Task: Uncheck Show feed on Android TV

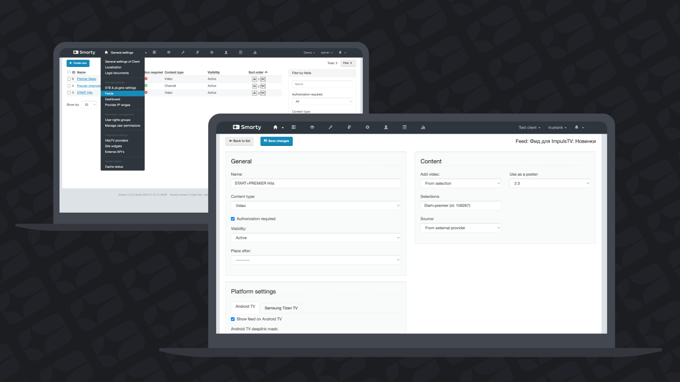Action: coord(233,319)
